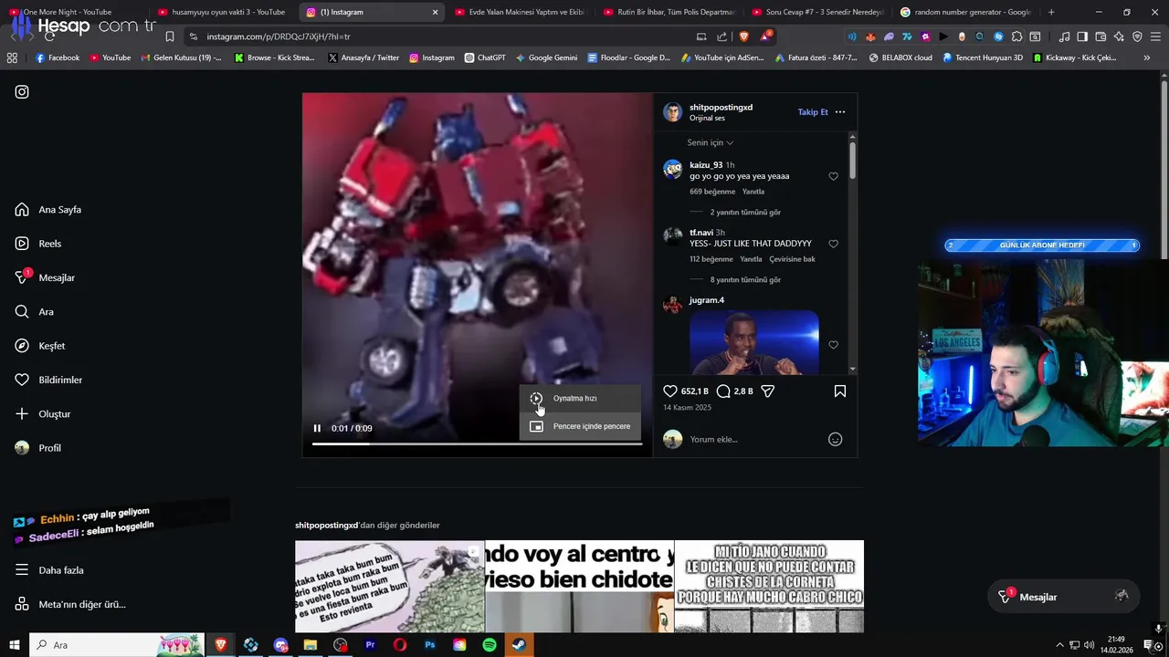Click Oluştur to create a post
The image size is (1169, 657).
click(43, 414)
